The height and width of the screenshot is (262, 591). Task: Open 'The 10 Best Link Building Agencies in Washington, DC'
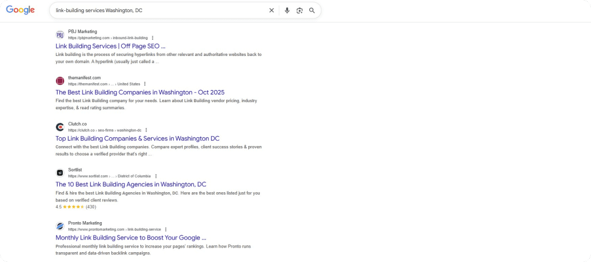131,184
